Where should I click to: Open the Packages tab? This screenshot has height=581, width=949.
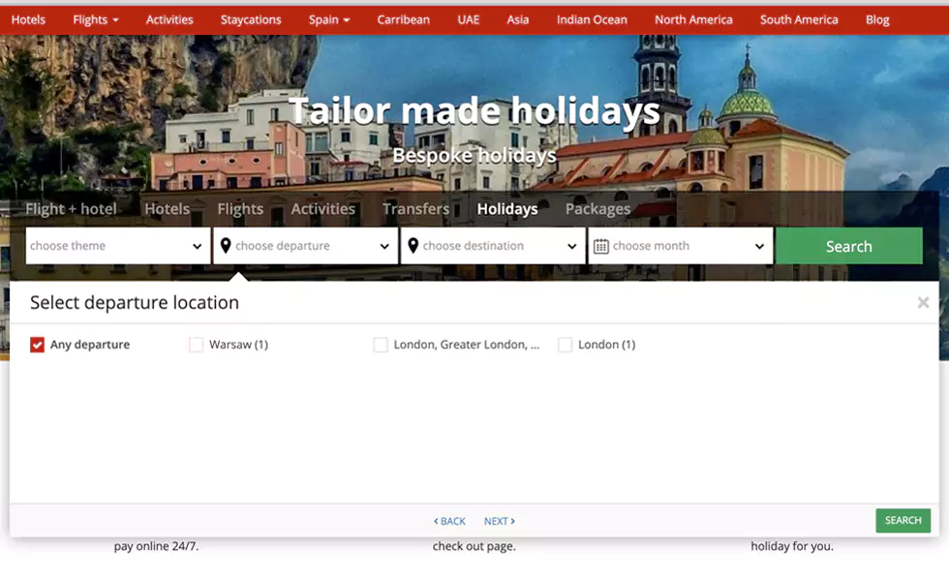click(597, 208)
